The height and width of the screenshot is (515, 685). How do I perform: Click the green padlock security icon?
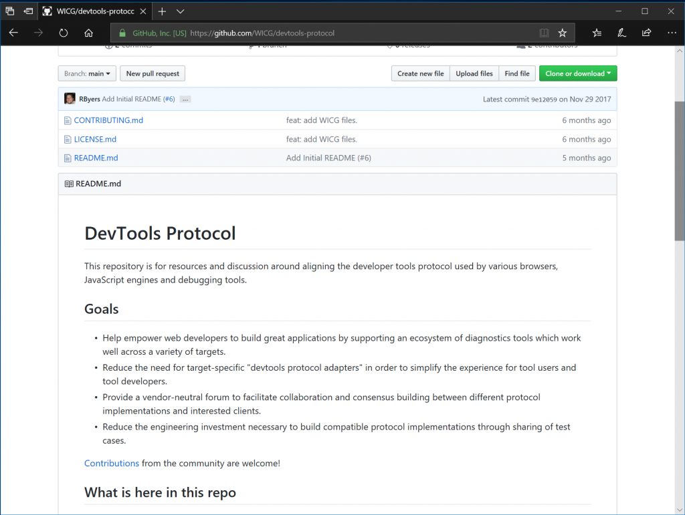tap(123, 33)
